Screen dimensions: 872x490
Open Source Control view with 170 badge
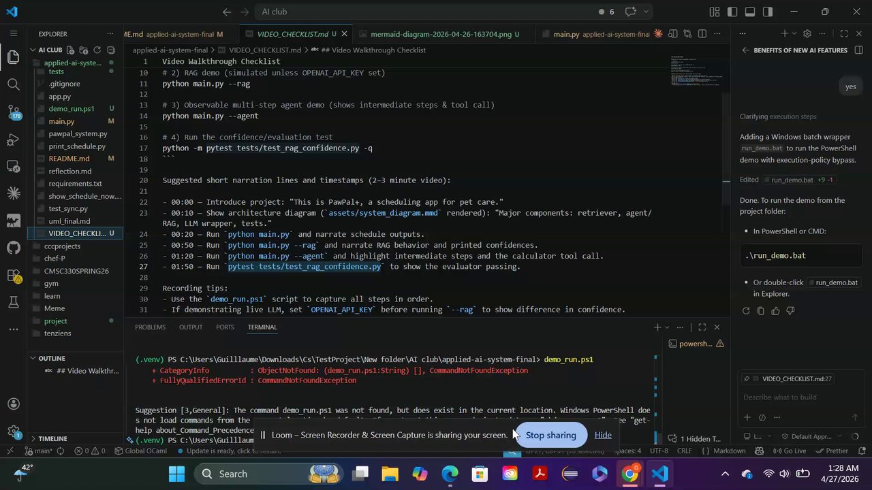point(13,112)
